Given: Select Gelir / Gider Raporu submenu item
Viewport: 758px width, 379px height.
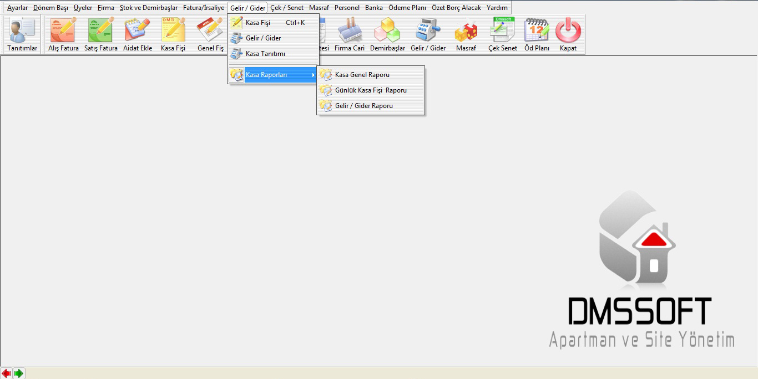Looking at the screenshot, I should coord(364,106).
